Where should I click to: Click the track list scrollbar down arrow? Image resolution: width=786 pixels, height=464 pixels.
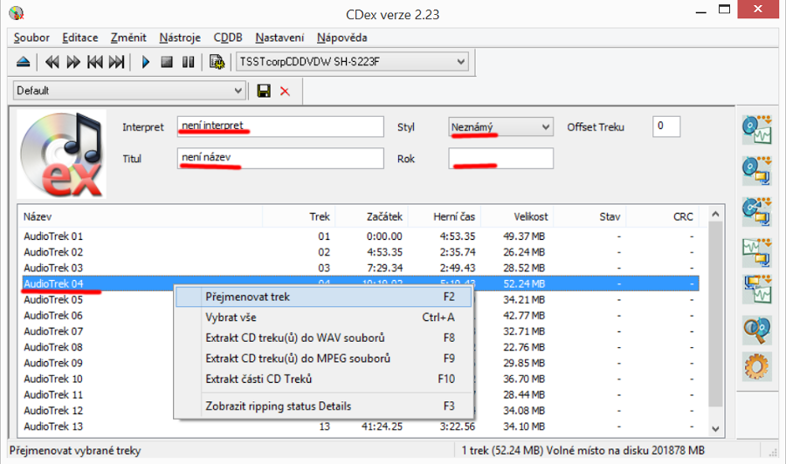tap(716, 429)
